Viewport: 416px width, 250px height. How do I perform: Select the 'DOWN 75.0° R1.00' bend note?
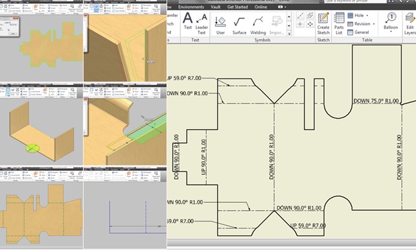click(x=376, y=101)
